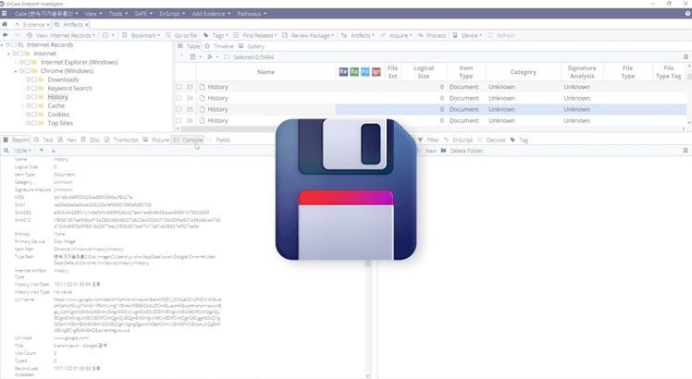
Task: Click the light blue Fo column header icon
Action: coord(365,71)
